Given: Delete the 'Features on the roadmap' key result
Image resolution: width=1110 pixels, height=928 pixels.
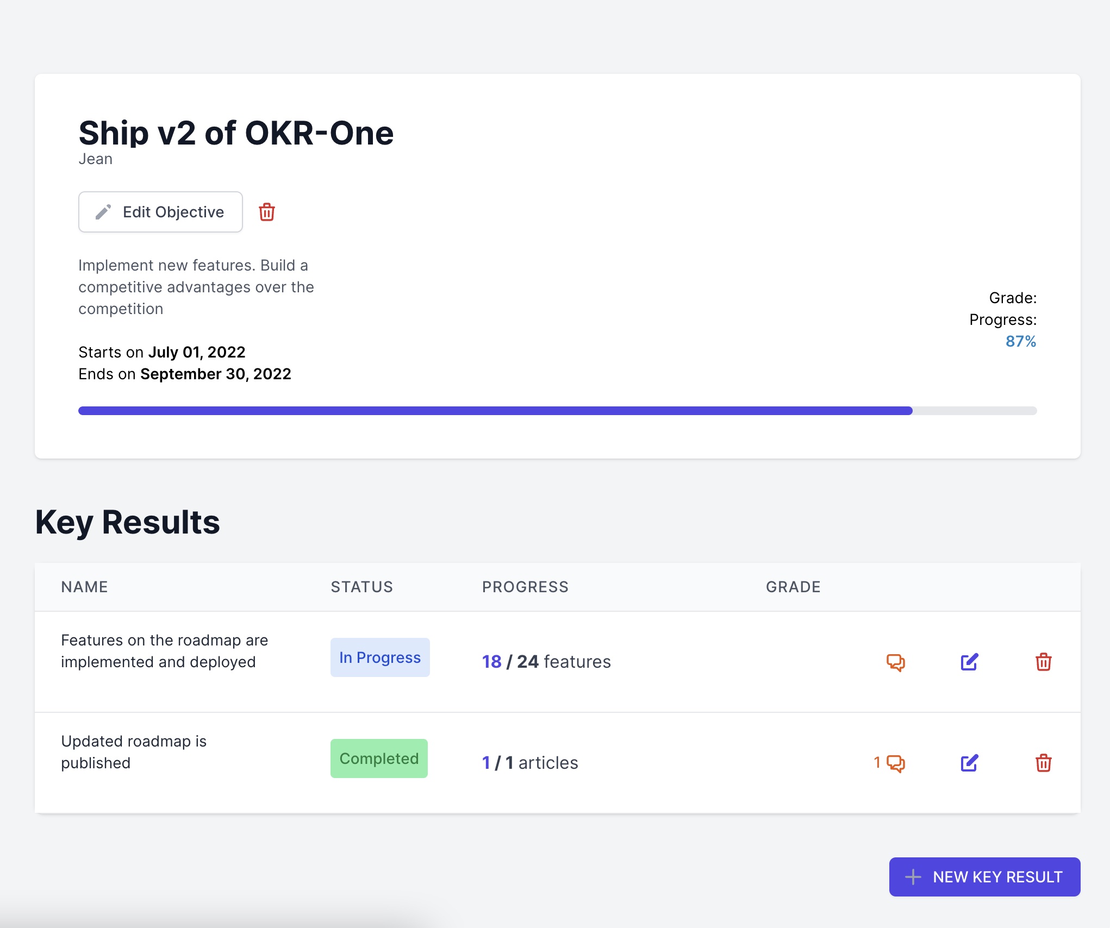Looking at the screenshot, I should coord(1043,662).
